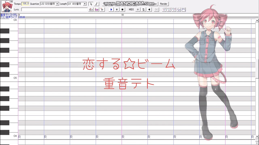
Task: Click the vertical scrollbar thumb
Action: [x=257, y=69]
